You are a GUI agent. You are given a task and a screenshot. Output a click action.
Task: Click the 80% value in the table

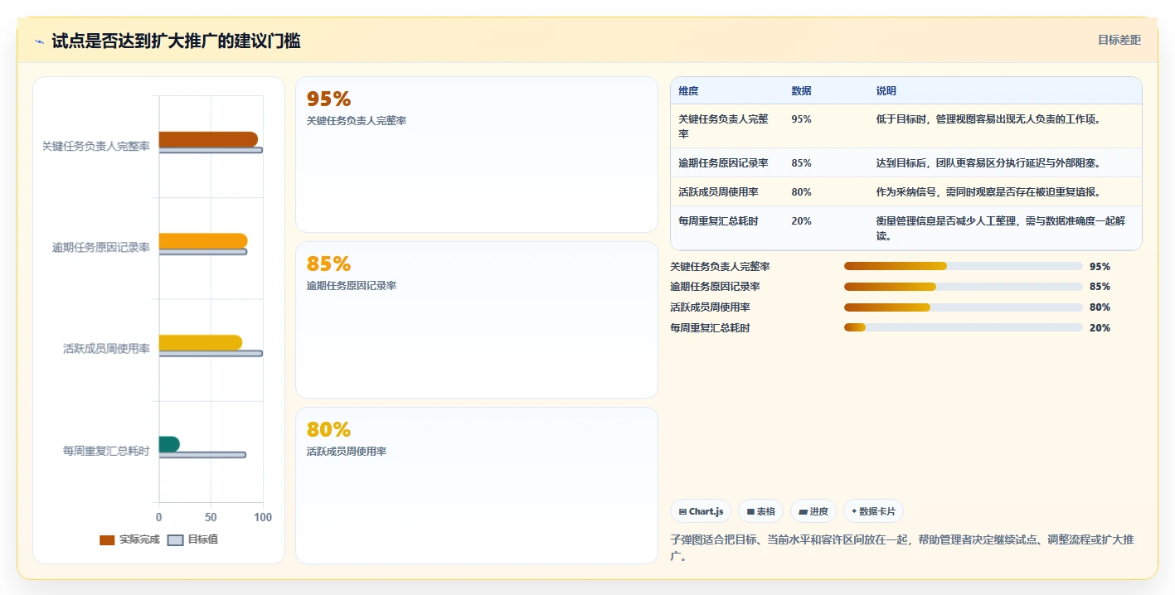801,192
